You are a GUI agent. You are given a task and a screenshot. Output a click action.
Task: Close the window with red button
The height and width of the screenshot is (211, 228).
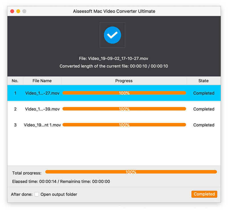[x=12, y=11]
